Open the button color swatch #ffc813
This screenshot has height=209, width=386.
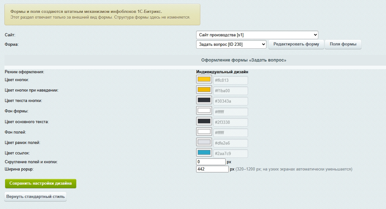coord(204,79)
